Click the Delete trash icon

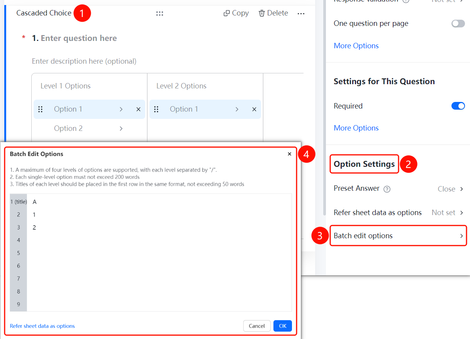click(262, 13)
